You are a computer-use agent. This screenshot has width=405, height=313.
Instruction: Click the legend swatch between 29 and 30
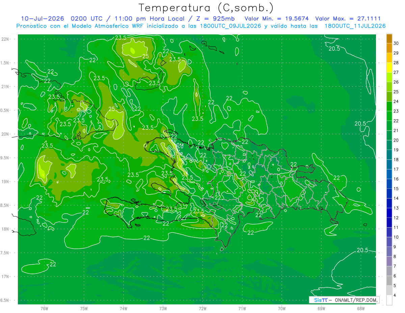tap(389, 48)
